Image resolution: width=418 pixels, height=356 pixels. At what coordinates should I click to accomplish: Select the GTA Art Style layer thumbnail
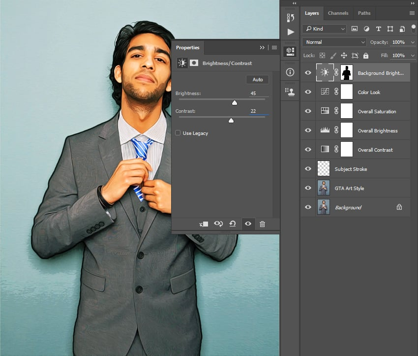pos(324,188)
